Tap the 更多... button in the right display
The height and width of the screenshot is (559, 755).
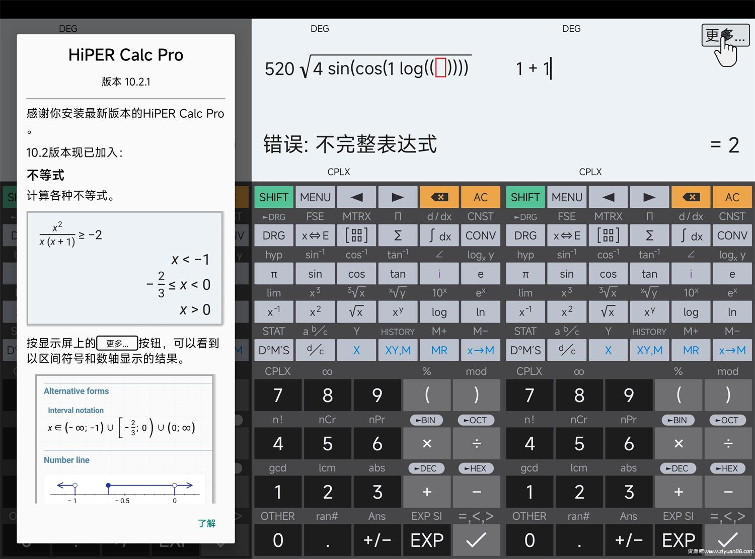(x=725, y=36)
